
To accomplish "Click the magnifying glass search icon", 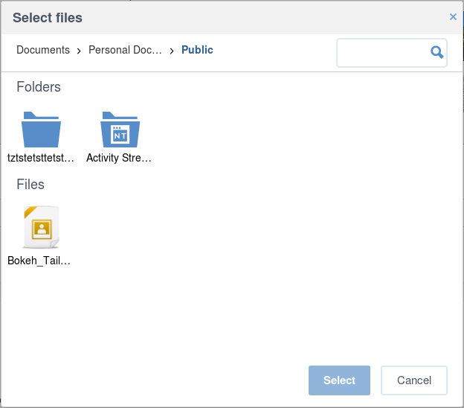I will [436, 52].
